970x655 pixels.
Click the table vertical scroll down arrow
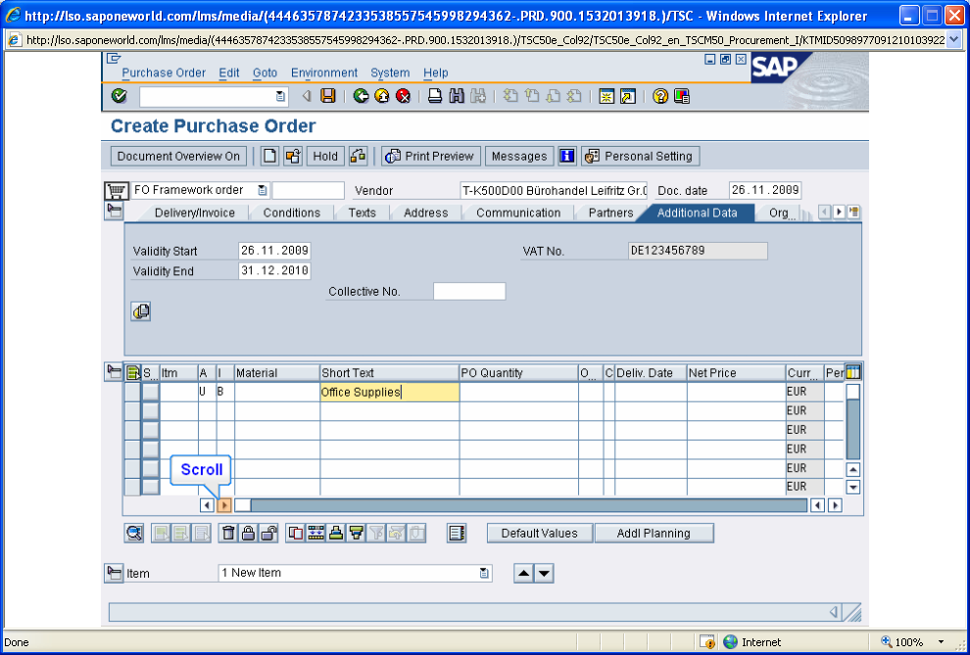853,487
